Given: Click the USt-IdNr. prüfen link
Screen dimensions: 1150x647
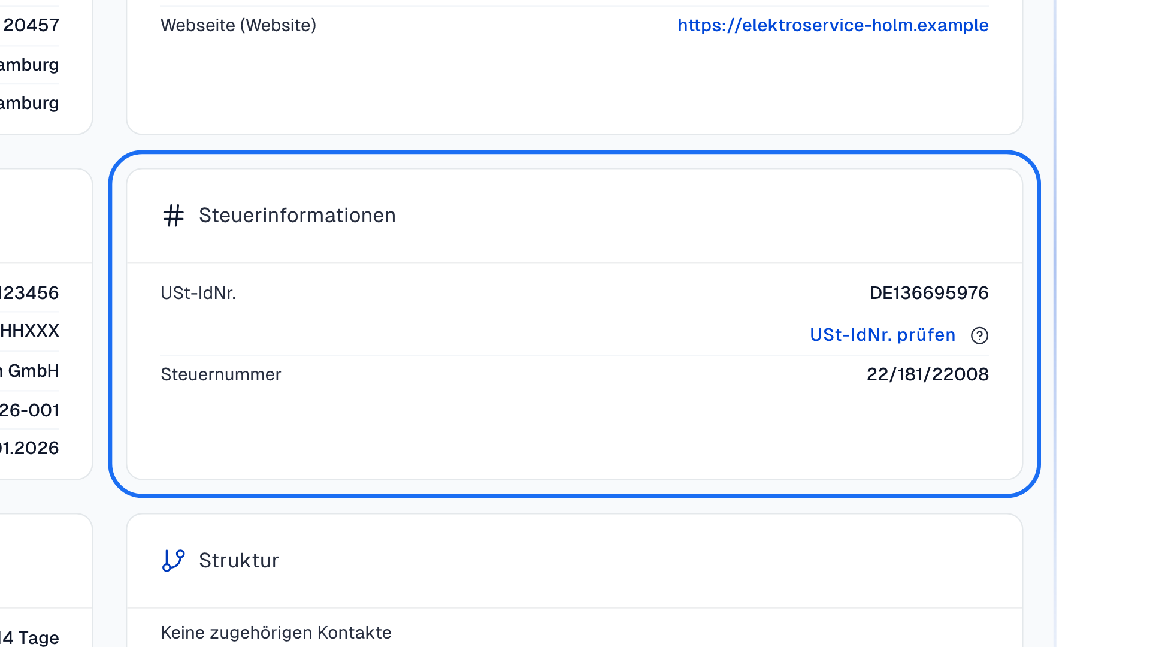Looking at the screenshot, I should point(882,335).
